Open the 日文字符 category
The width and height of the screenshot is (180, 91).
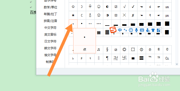[x=50, y=41]
